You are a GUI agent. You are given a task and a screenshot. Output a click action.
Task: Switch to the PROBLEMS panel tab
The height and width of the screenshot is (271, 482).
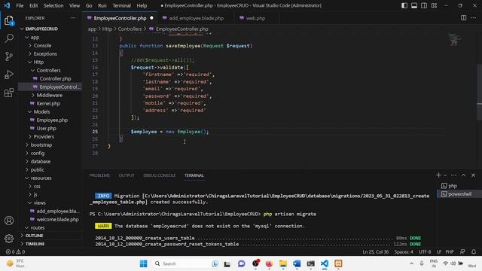(x=99, y=175)
